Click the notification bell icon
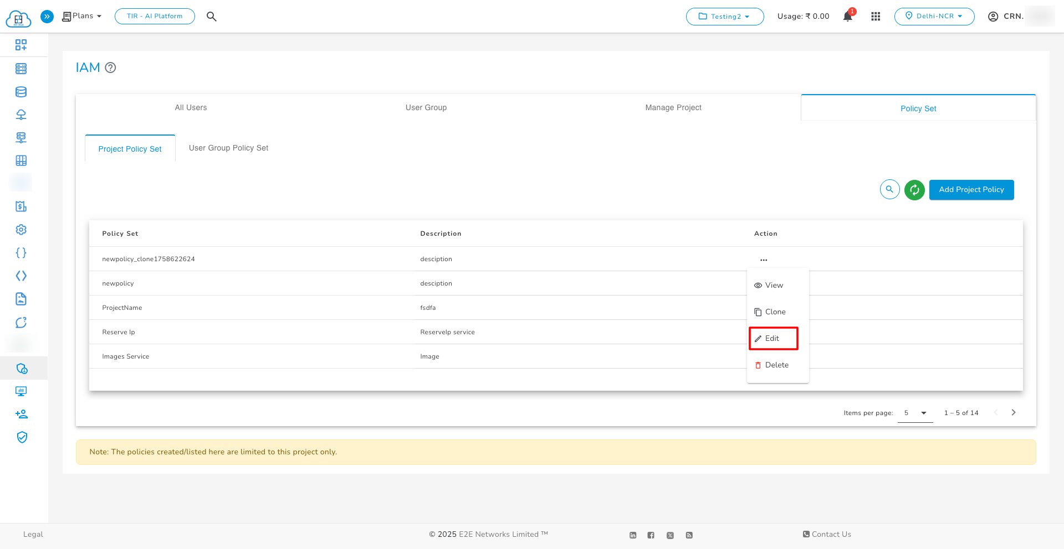1064x549 pixels. coord(847,17)
